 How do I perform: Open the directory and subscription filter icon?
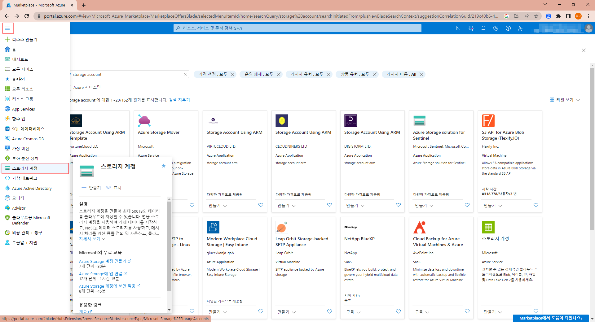click(x=471, y=28)
